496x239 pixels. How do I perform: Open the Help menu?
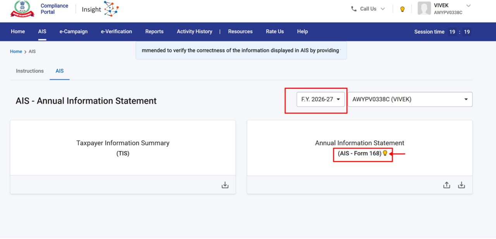click(x=302, y=31)
